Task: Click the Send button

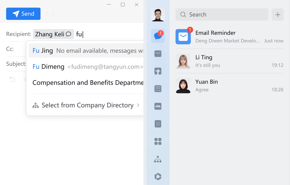Action: pos(23,14)
